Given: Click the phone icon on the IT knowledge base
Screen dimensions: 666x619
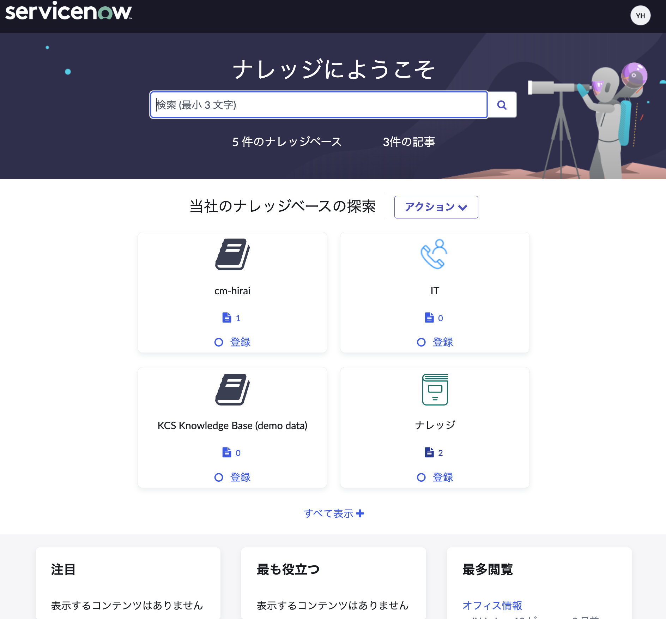Looking at the screenshot, I should pyautogui.click(x=434, y=253).
